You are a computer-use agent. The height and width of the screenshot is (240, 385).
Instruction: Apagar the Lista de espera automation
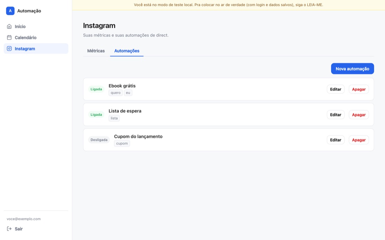[x=359, y=115]
